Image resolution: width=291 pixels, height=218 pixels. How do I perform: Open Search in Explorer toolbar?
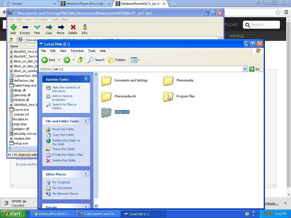tap(96, 60)
